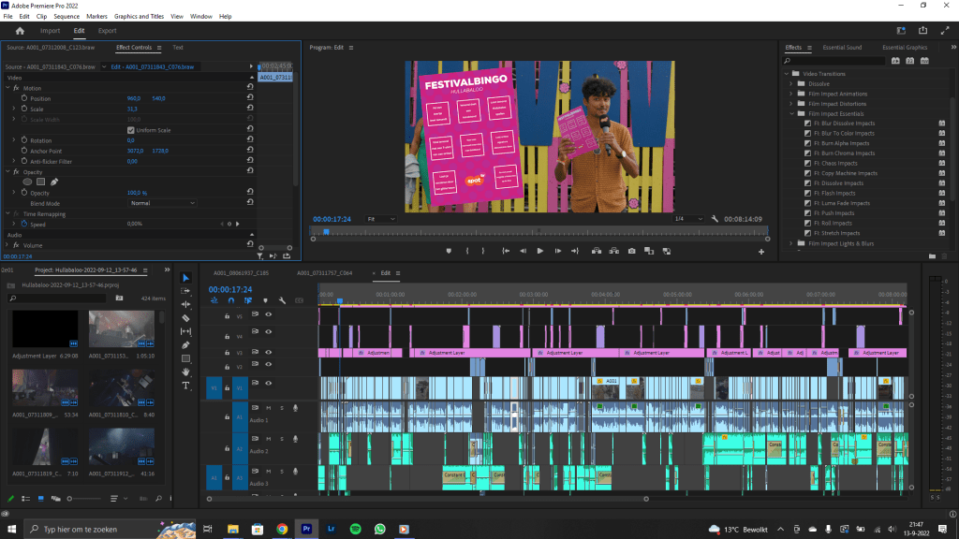Select the Type tool
This screenshot has height=539, width=959.
tap(185, 385)
